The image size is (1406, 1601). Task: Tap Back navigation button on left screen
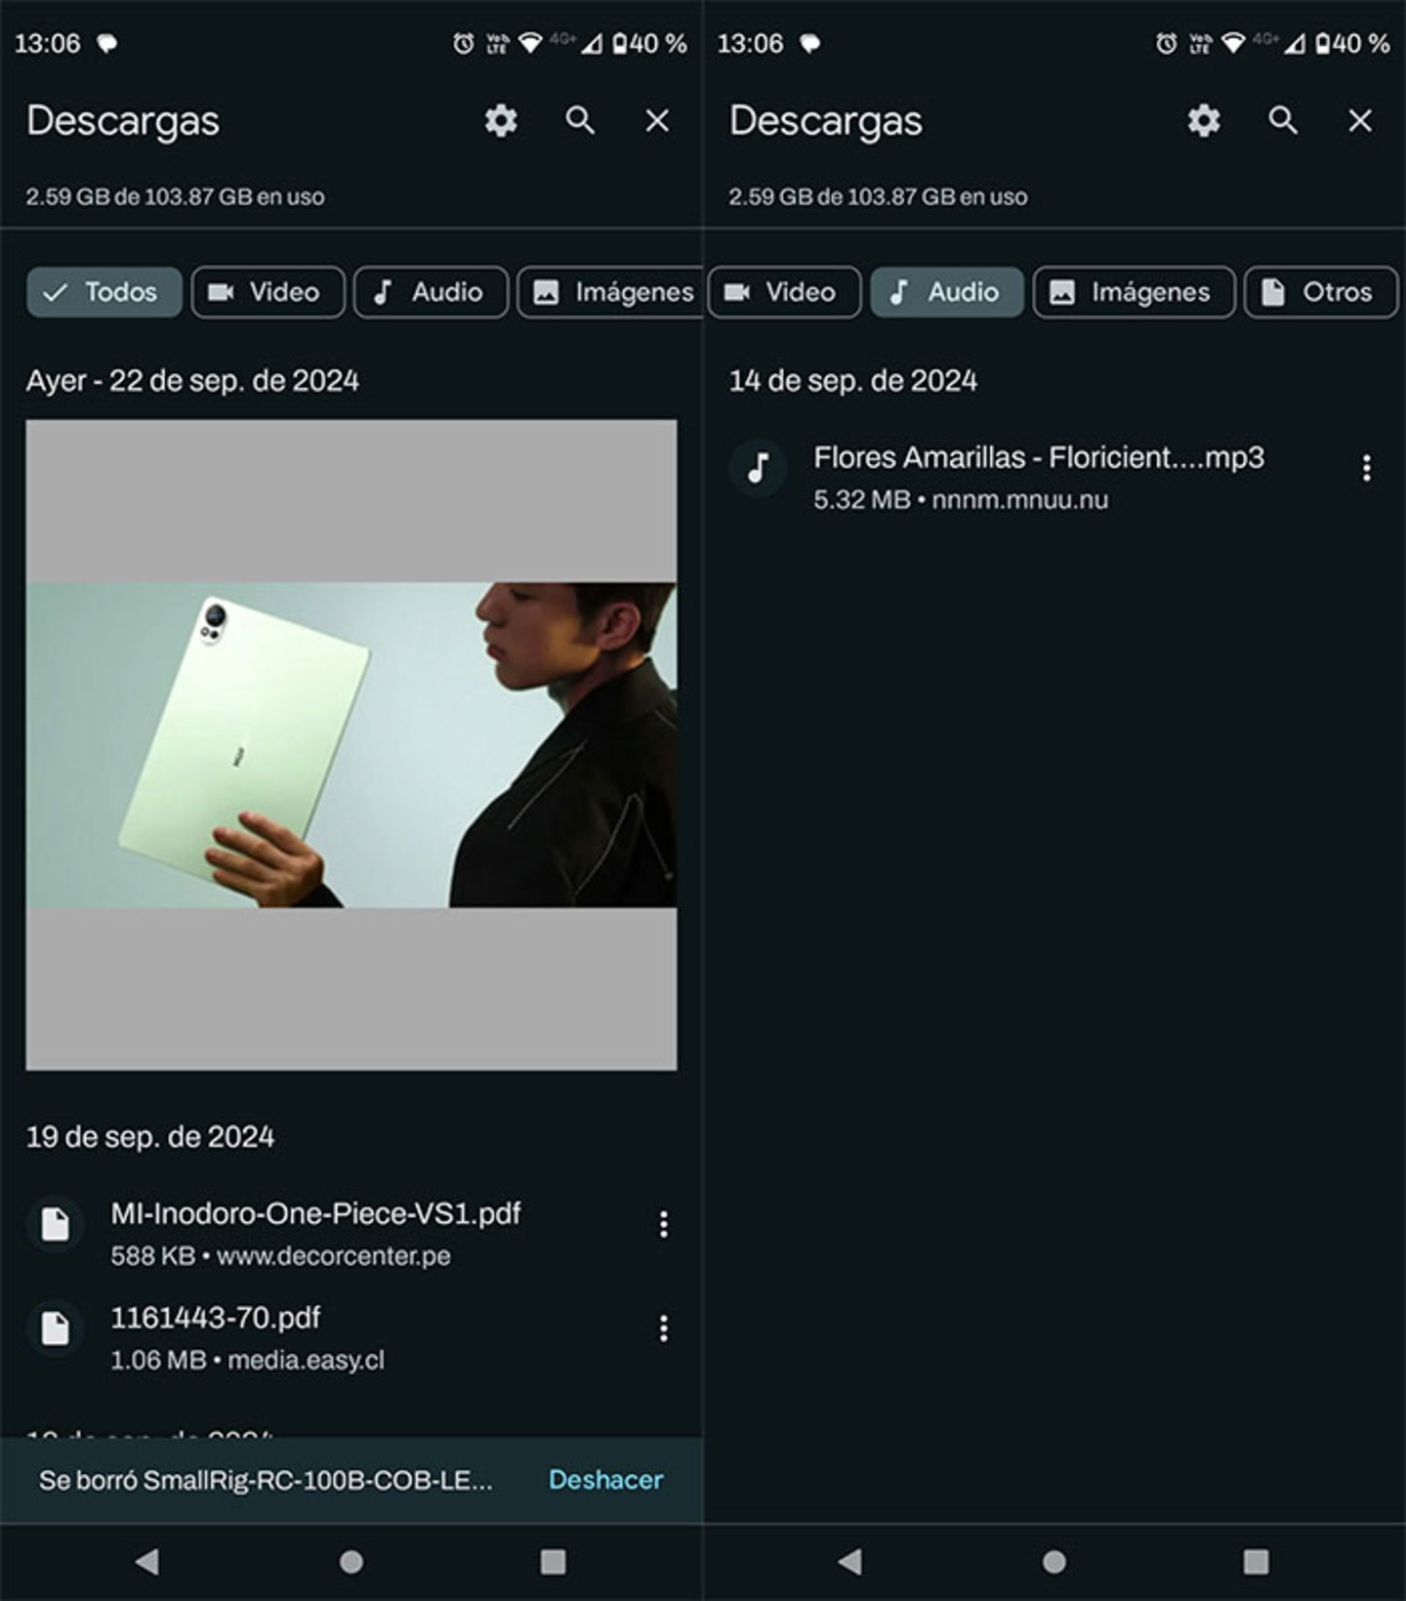pos(147,1561)
